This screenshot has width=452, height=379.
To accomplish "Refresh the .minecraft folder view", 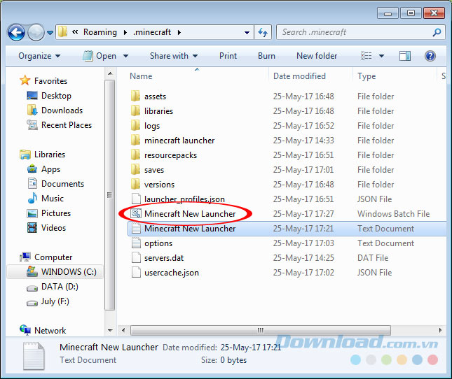I will (x=263, y=32).
